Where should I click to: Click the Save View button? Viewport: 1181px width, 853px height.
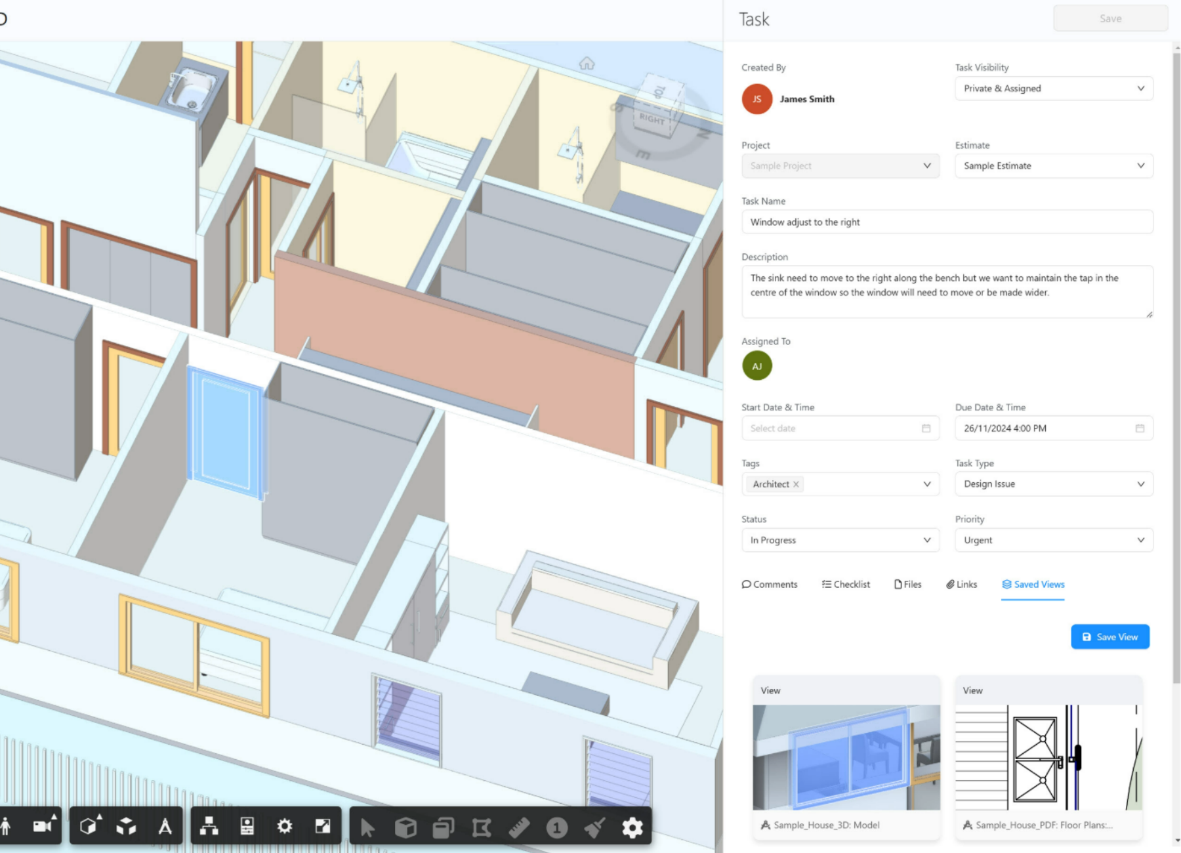(1109, 636)
